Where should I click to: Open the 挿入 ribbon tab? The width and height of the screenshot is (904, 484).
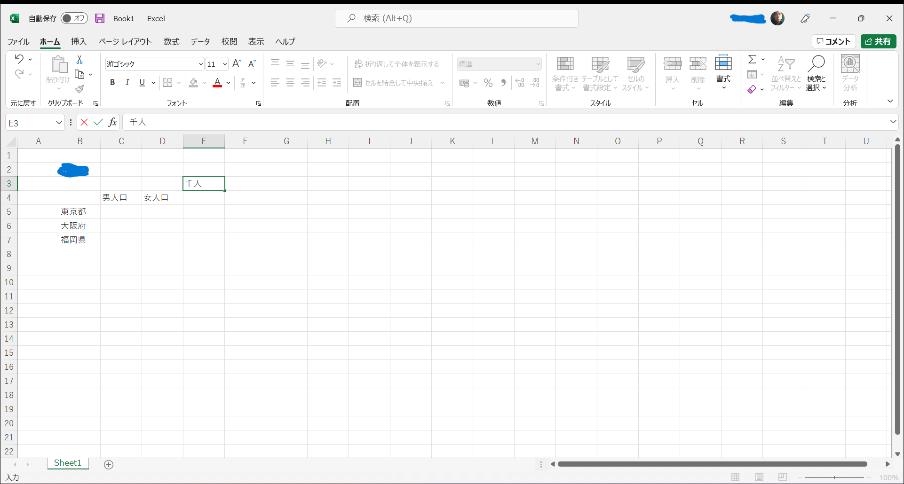(79, 42)
